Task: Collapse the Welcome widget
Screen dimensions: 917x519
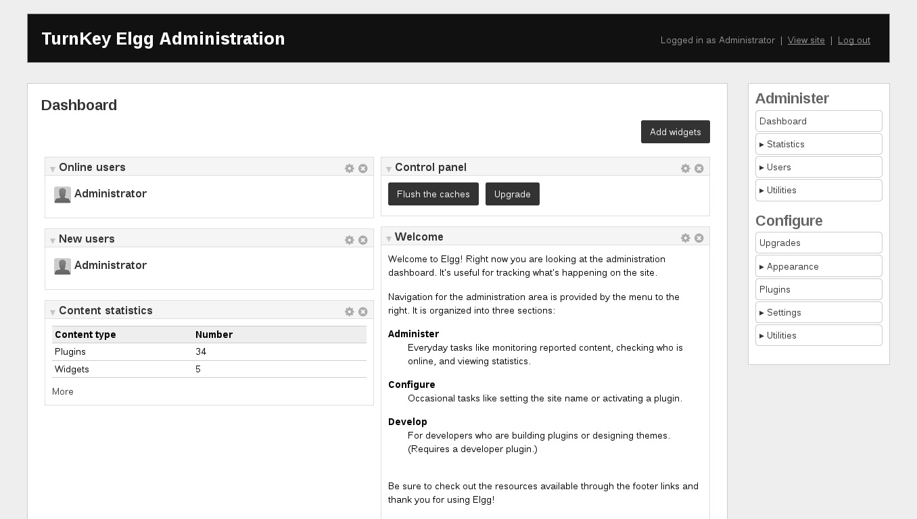Action: point(388,239)
